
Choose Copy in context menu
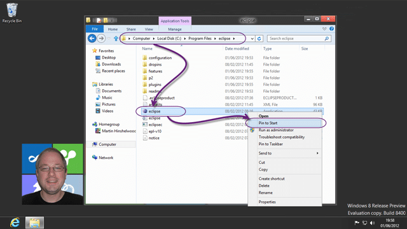(285, 170)
